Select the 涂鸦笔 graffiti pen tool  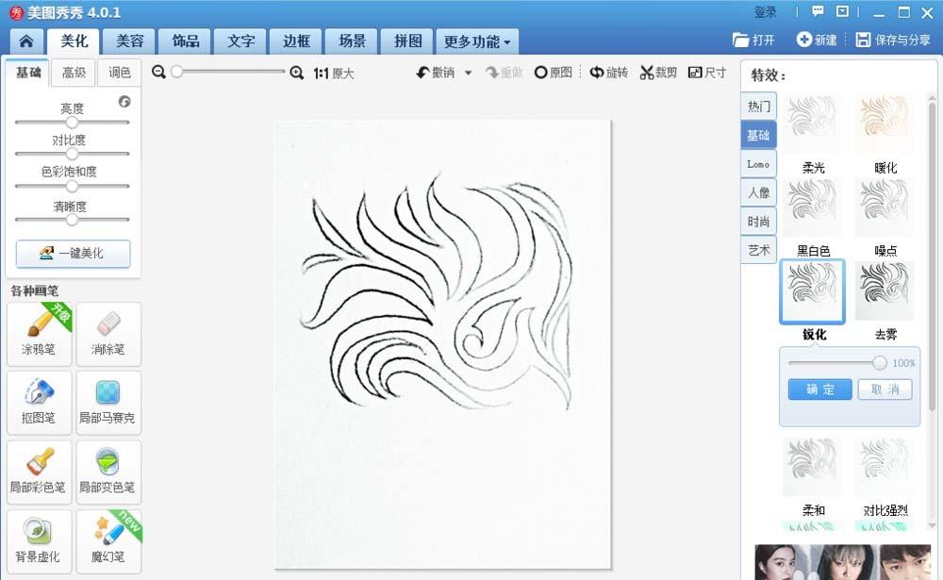[x=39, y=334]
